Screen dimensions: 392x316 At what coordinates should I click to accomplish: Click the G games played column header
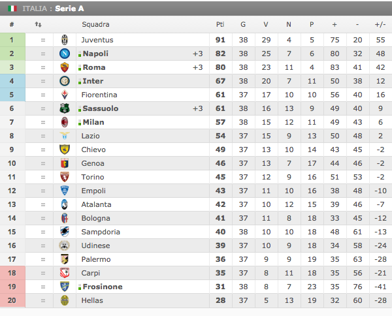point(243,25)
